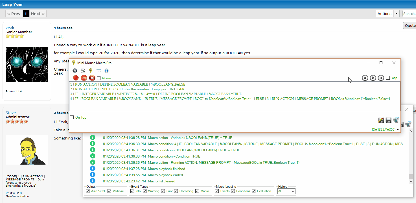This screenshot has height=203, width=416.
Task: Open the settings toggle switches icon
Action: point(83,71)
